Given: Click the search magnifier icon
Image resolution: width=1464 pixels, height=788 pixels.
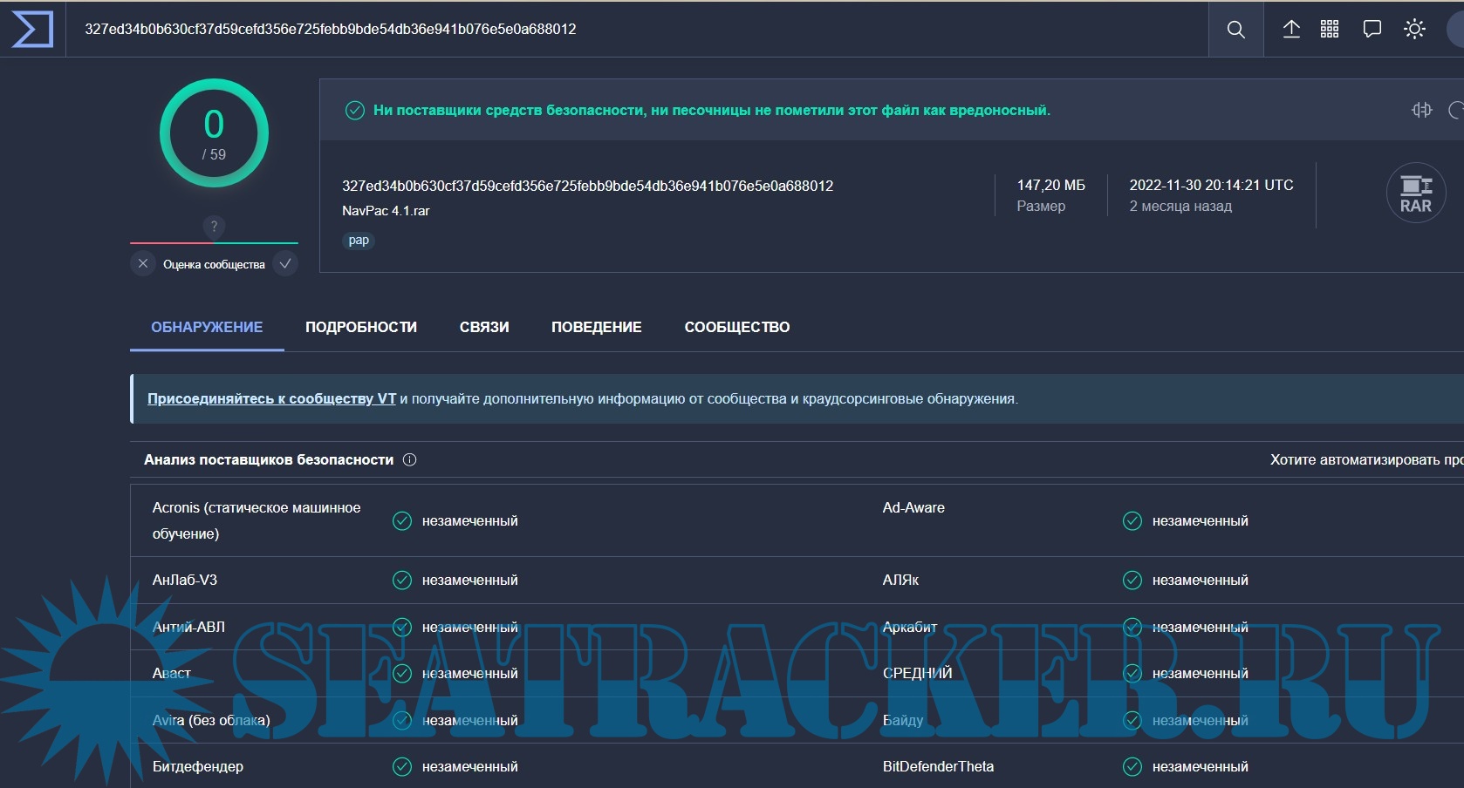Looking at the screenshot, I should tap(1235, 30).
